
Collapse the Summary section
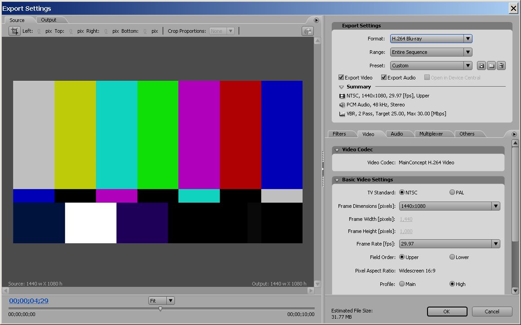pos(341,87)
